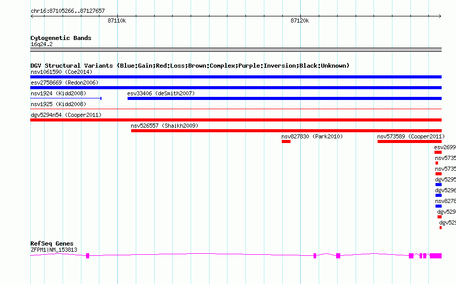Select the leftmost magenta exon of ZFPM1
This screenshot has width=456, height=284.
[88, 256]
